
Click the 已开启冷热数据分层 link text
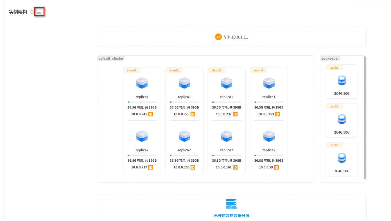coord(231,216)
